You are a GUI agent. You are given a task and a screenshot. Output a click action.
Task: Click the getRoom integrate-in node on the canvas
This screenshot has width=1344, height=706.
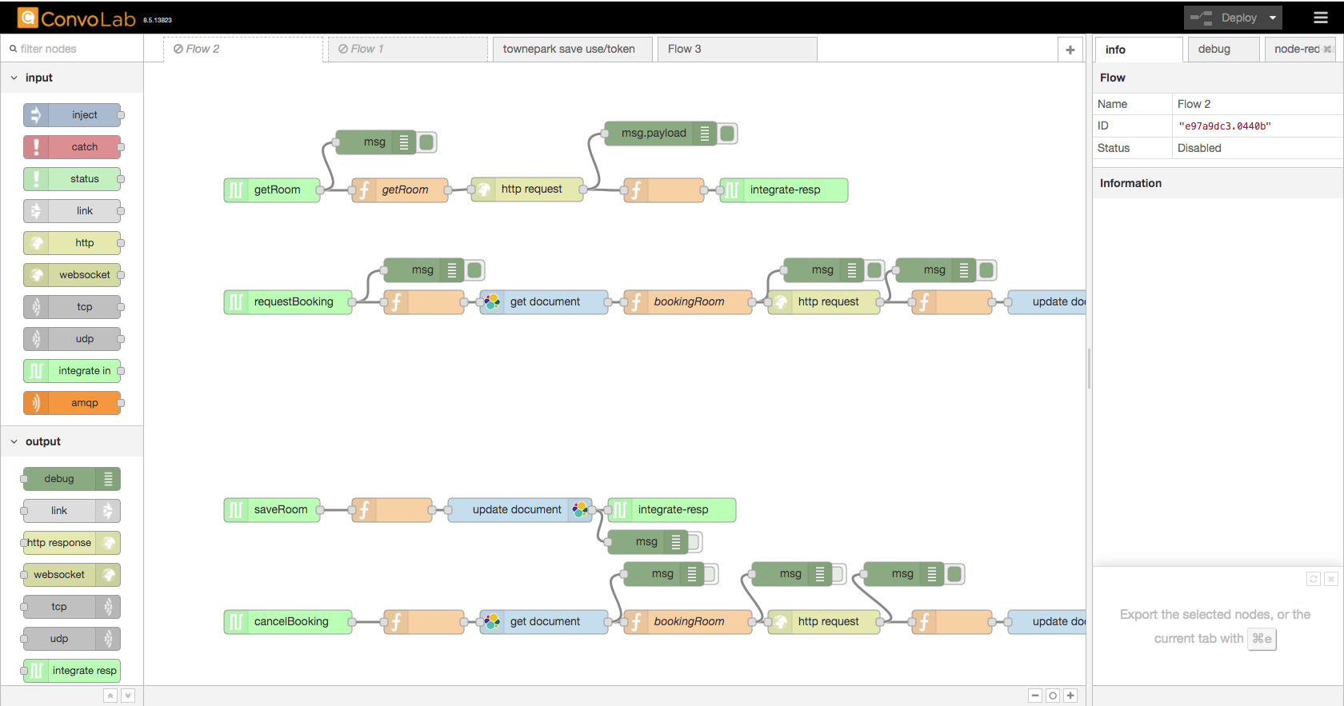tap(272, 190)
